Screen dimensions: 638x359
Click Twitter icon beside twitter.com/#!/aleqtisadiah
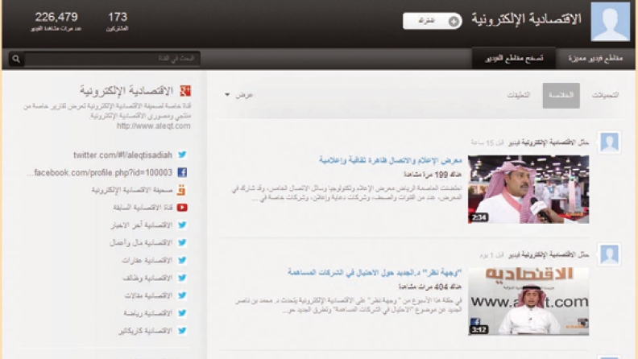(182, 155)
